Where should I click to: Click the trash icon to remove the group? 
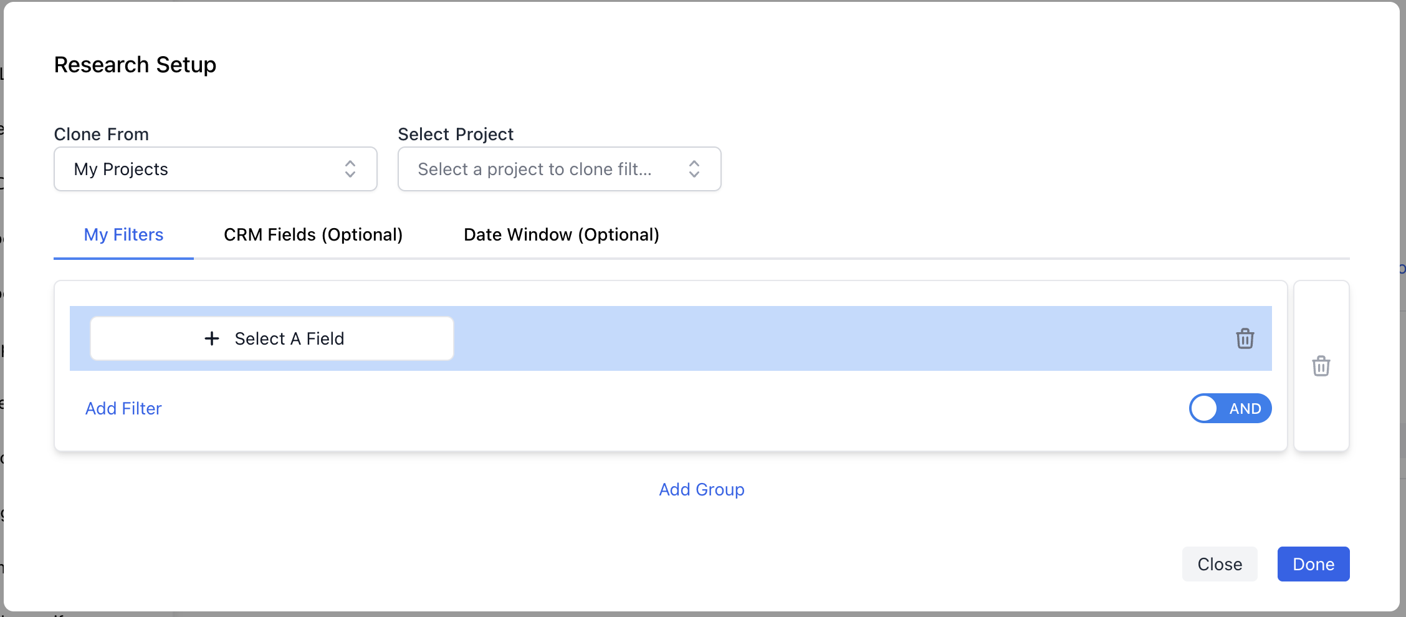click(1321, 366)
